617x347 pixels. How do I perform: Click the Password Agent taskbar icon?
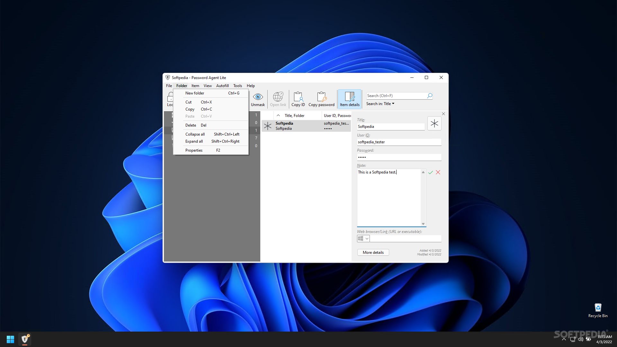point(25,339)
